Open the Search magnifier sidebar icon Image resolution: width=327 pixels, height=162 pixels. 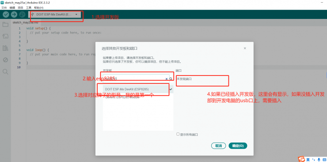coord(5,72)
